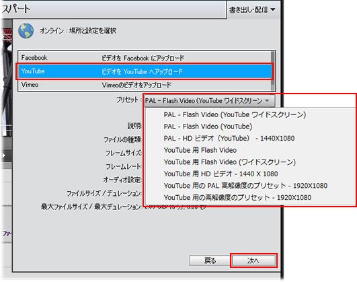Choose YouTube 用の高解像度のプリセット 1920X1080
The image size is (357, 282).
pos(237,198)
